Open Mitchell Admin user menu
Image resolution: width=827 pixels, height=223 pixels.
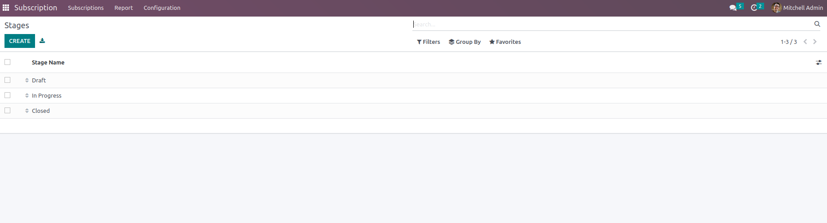(797, 8)
